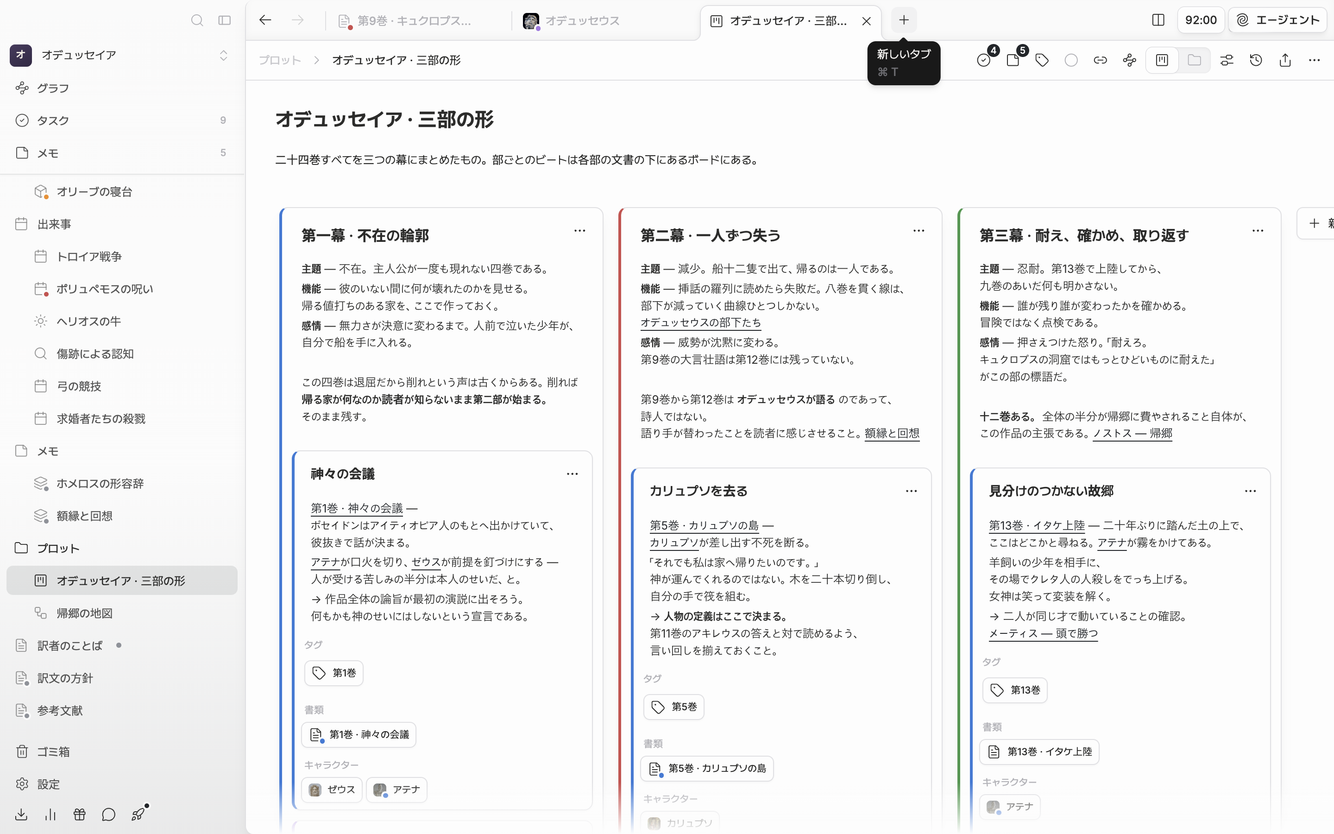This screenshot has width=1334, height=834.
Task: Open the toolbar more options ellipsis
Action: point(1314,60)
